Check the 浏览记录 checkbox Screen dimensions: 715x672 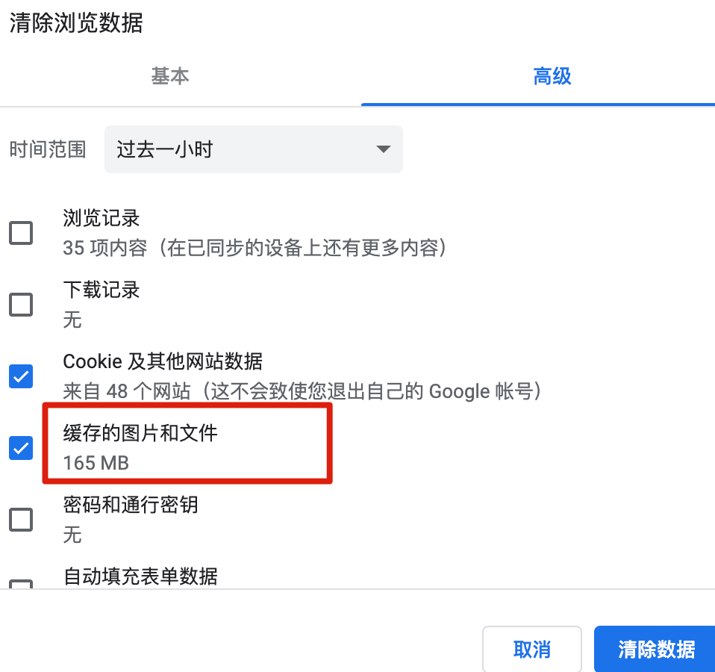[x=21, y=233]
